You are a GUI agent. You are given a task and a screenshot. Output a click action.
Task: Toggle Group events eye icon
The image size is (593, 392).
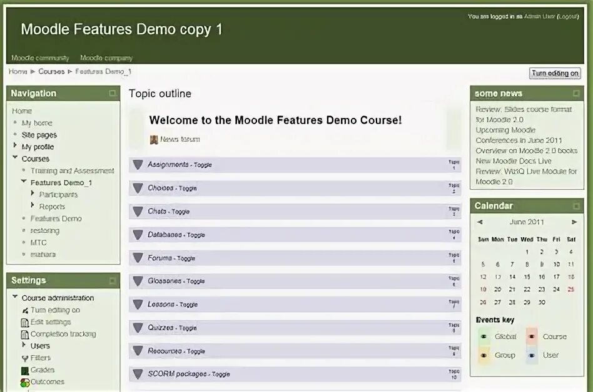484,355
